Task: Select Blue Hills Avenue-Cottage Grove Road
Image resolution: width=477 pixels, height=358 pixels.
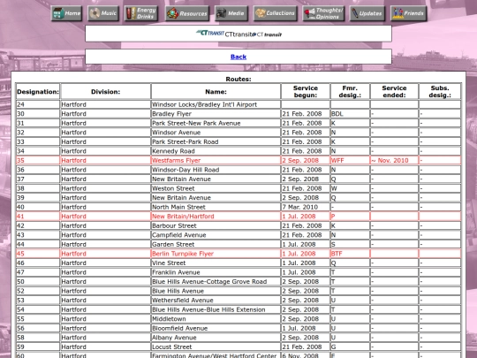Action: [209, 282]
